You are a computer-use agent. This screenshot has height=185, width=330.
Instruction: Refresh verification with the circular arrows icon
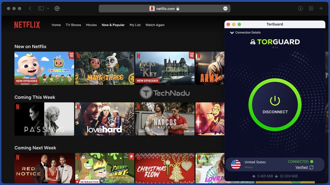[311, 167]
